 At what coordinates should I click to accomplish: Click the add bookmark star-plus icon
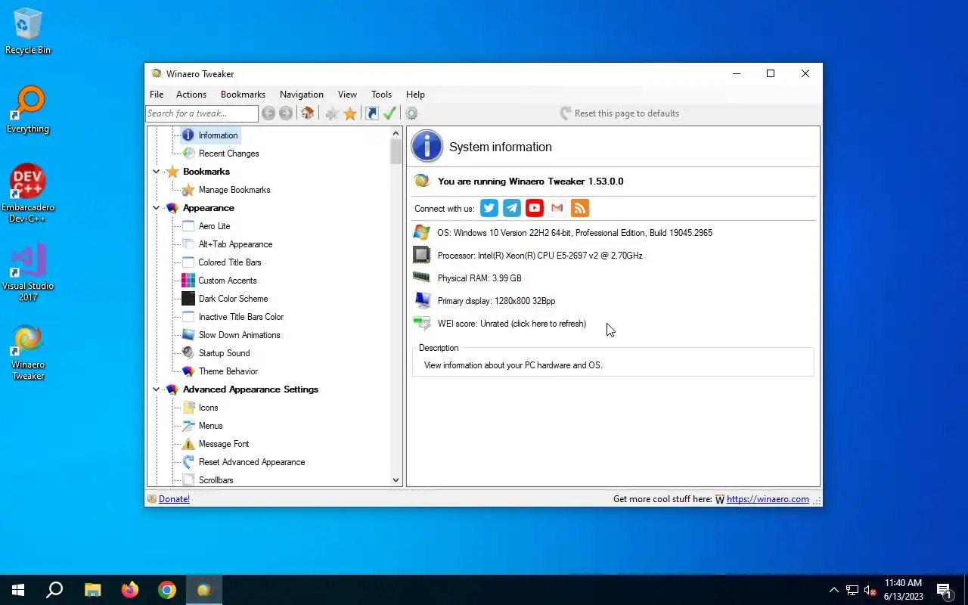(331, 113)
